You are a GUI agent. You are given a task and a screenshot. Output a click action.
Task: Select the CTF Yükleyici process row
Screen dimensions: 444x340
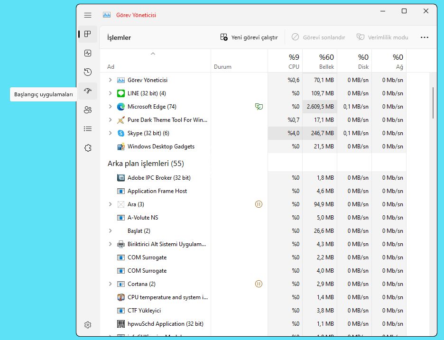253,311
